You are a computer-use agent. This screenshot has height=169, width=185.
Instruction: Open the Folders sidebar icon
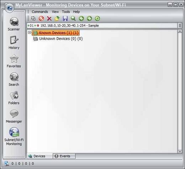pos(14,96)
